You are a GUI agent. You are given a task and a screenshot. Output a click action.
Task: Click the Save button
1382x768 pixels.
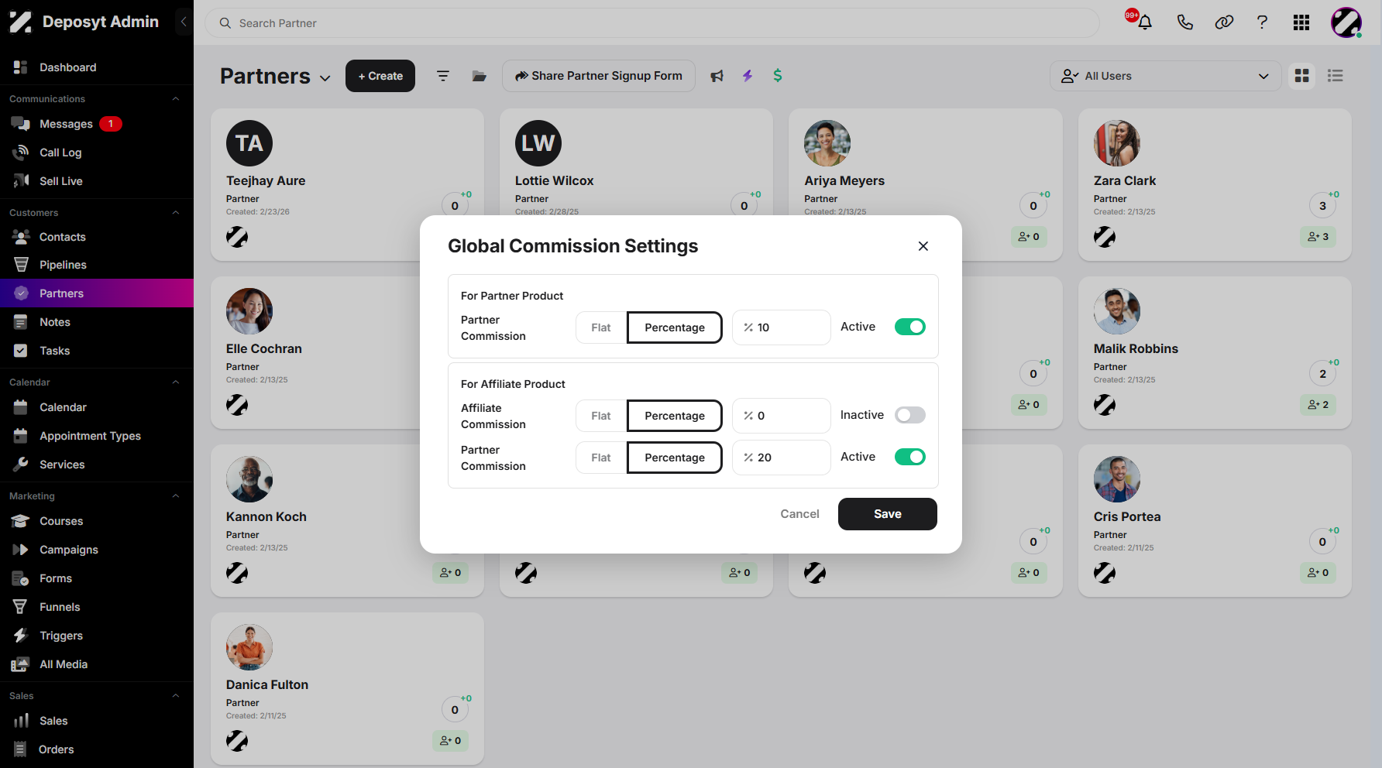[888, 514]
